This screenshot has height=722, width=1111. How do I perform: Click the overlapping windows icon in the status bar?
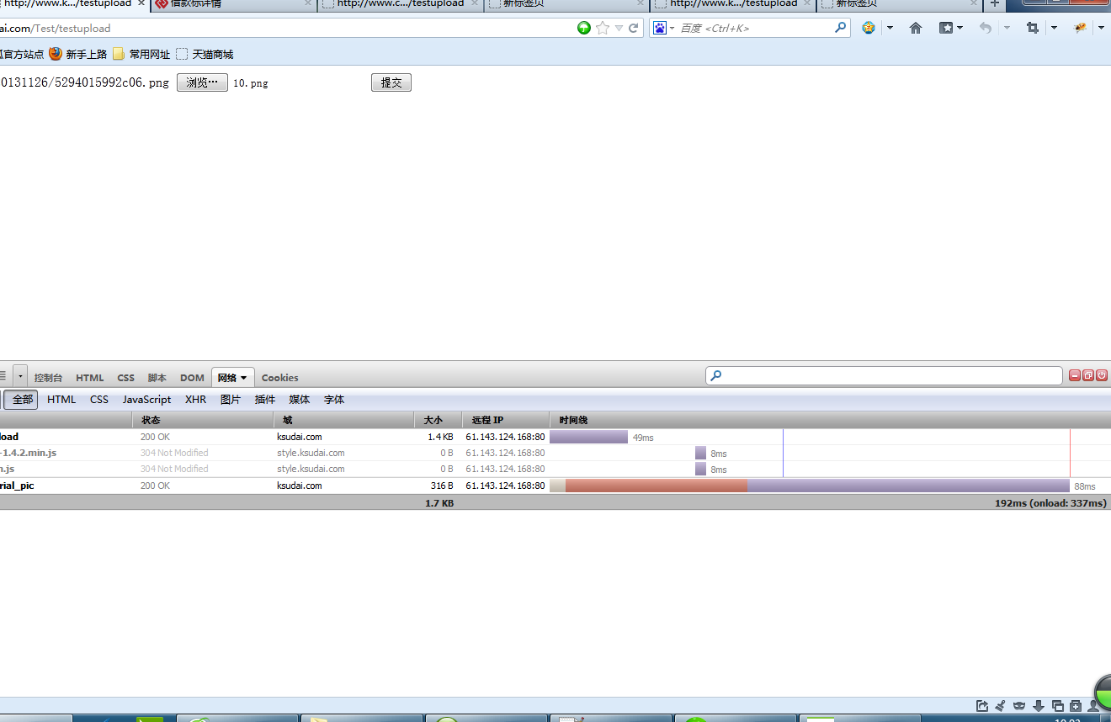point(1057,706)
